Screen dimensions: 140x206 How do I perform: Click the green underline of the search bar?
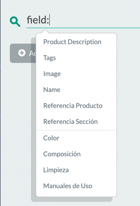click(83, 28)
